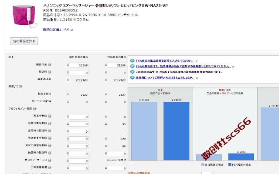Focus the 納品時の配送料 field in the 自社発送 column

pos(78,154)
